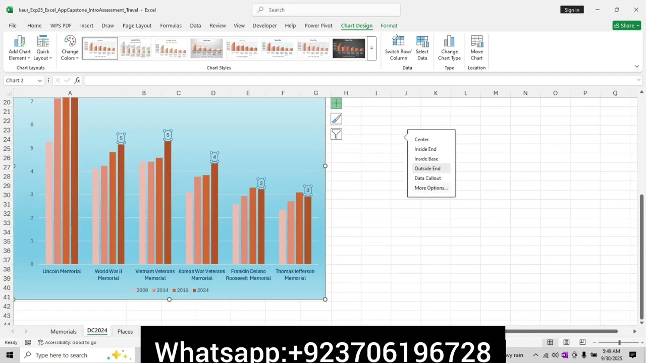Click the macro recording icon in status bar
The image size is (646, 363).
click(28, 342)
